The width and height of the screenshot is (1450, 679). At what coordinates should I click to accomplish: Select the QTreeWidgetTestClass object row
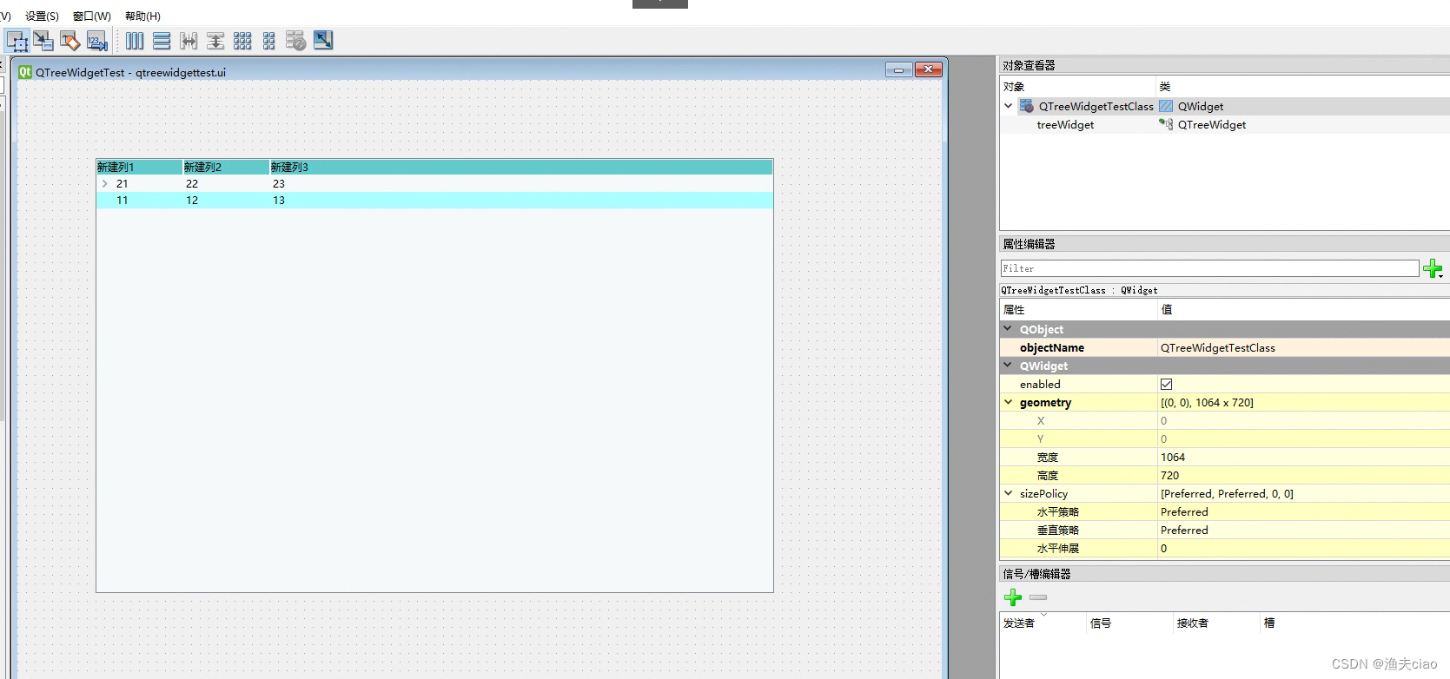(x=1225, y=106)
